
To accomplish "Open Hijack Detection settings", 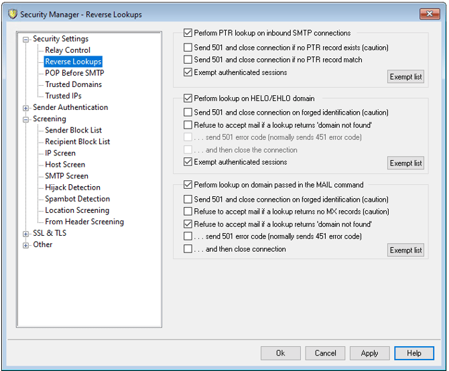I will pos(72,188).
